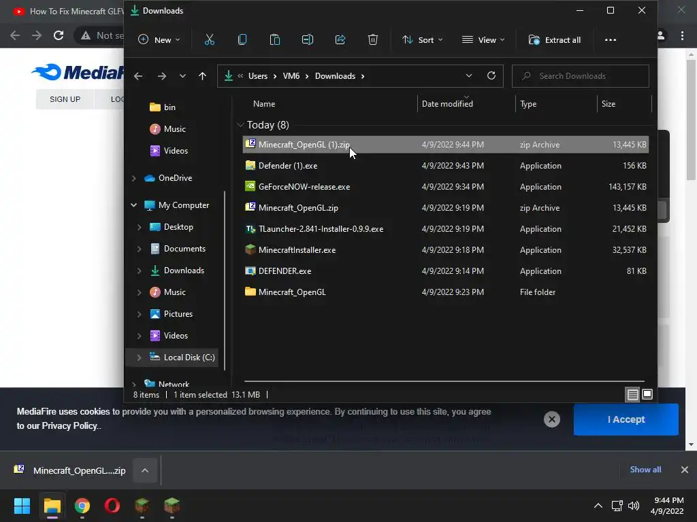Click VM6 in breadcrumb path
This screenshot has width=697, height=522.
point(291,76)
